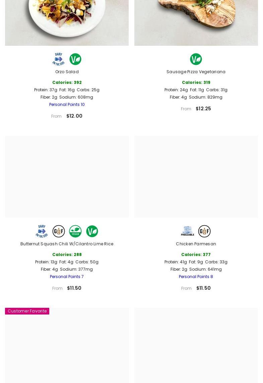Click the Orzo Salad dish photo
The height and width of the screenshot is (383, 263).
(x=67, y=20)
